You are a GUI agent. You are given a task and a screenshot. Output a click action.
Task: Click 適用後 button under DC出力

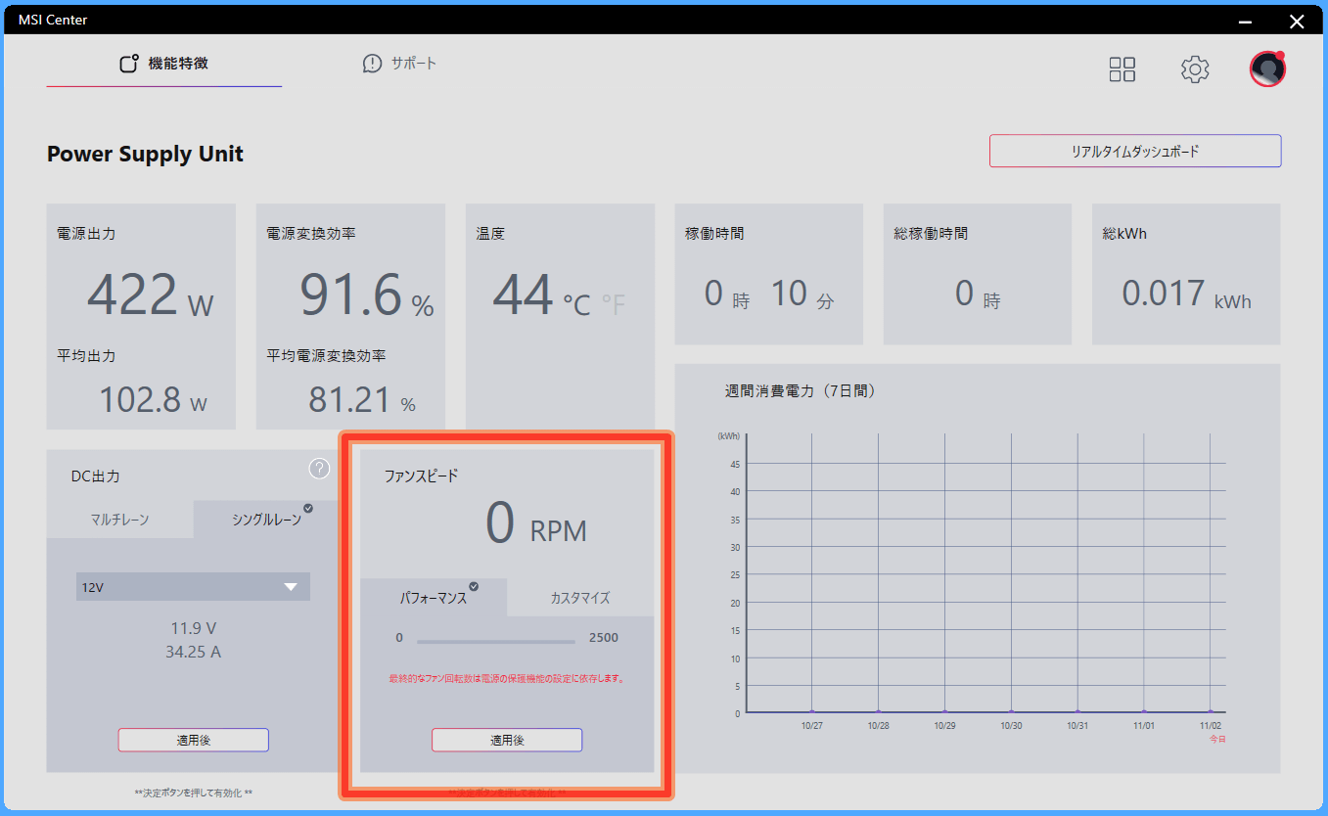[x=193, y=741]
